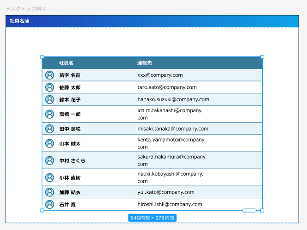Select the name 高橋 一郎
The width and height of the screenshot is (307, 230).
point(70,115)
